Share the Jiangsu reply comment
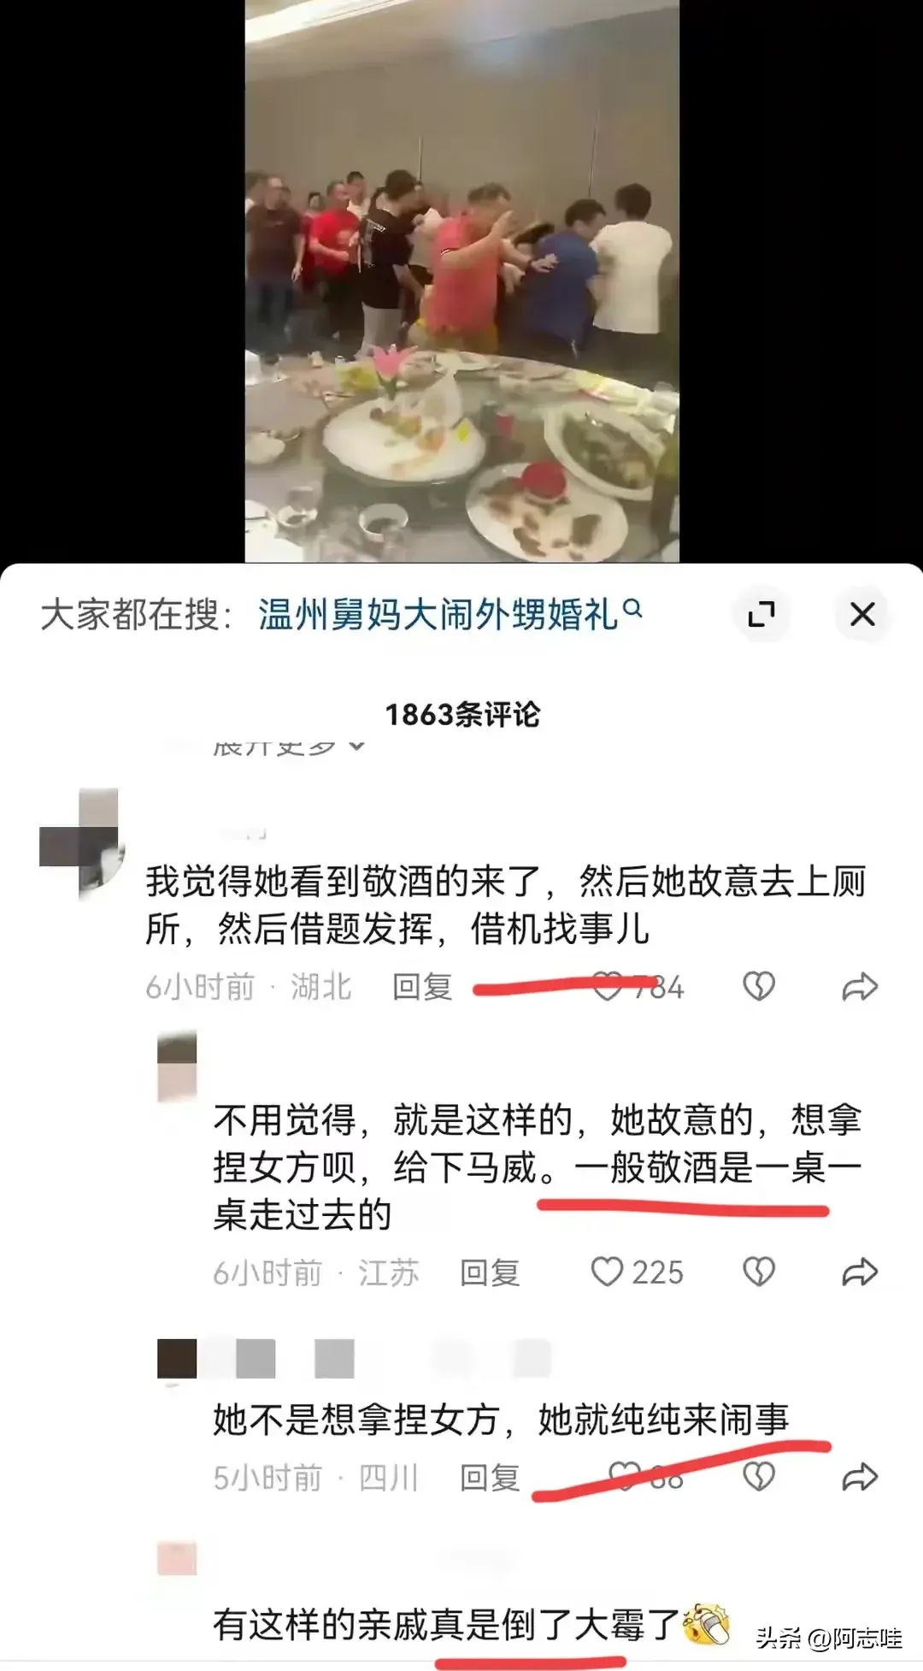The image size is (923, 1671). point(860,1272)
